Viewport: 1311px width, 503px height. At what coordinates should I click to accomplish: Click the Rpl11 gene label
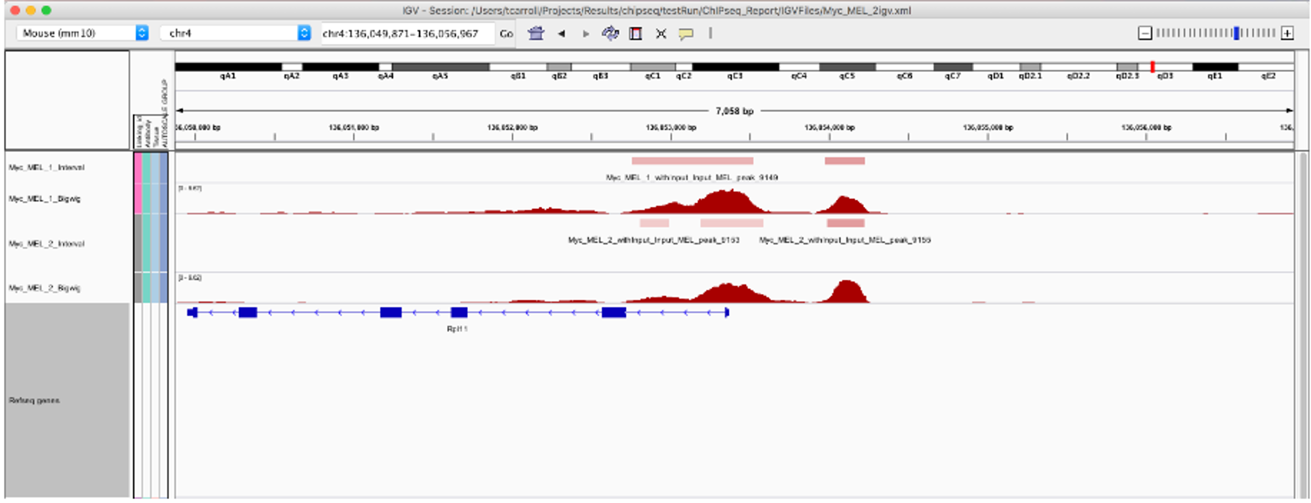point(457,329)
